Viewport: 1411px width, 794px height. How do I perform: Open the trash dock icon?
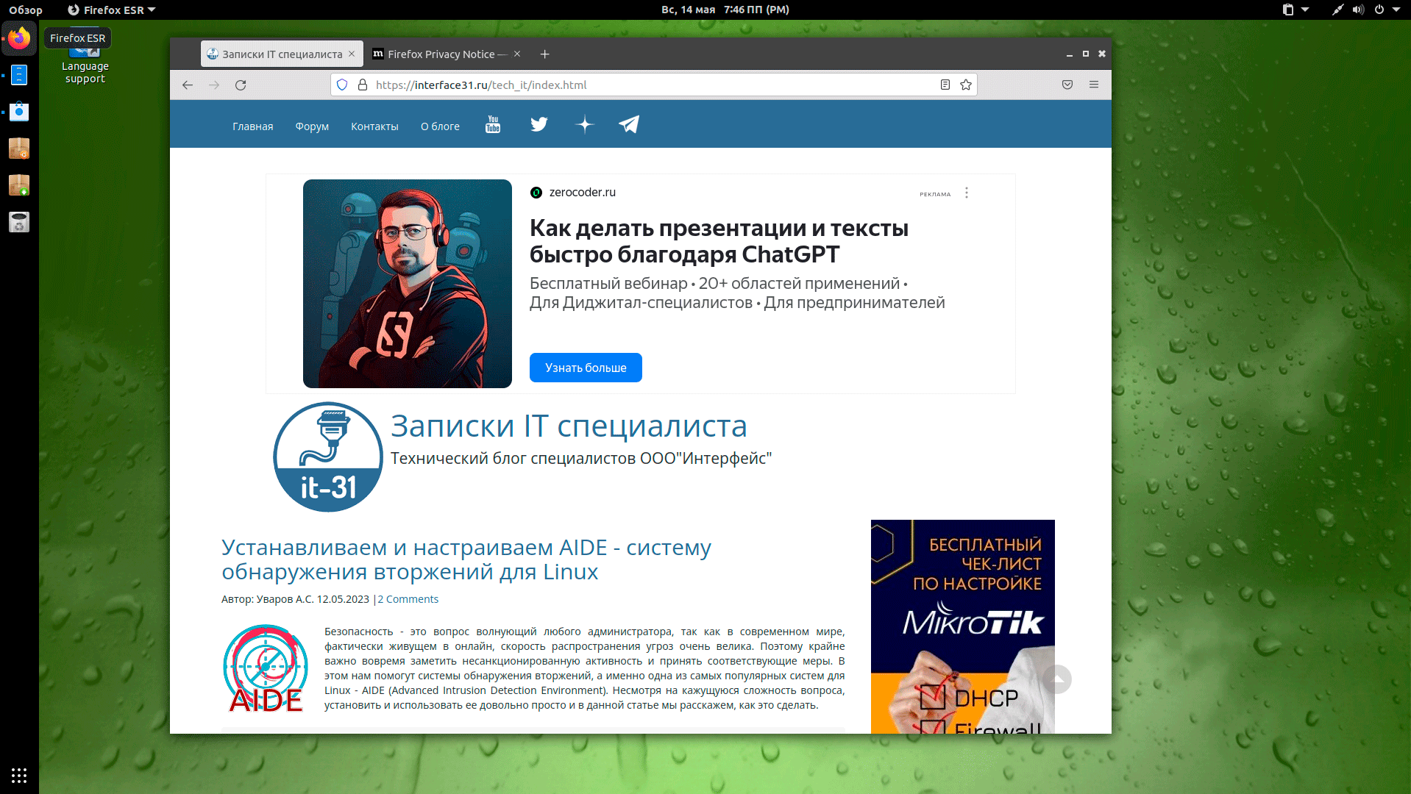point(19,222)
